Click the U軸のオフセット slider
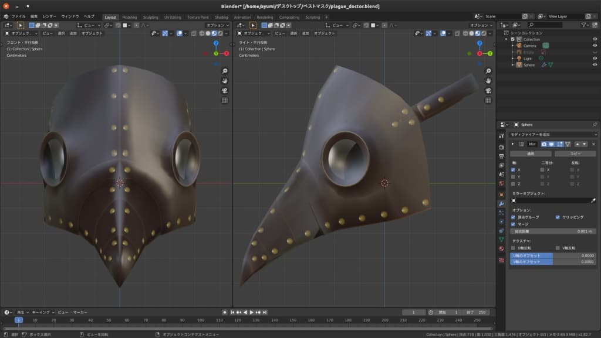This screenshot has height=338, width=601. (x=553, y=255)
